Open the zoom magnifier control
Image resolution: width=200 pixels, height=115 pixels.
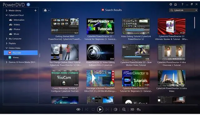[x=124, y=109]
